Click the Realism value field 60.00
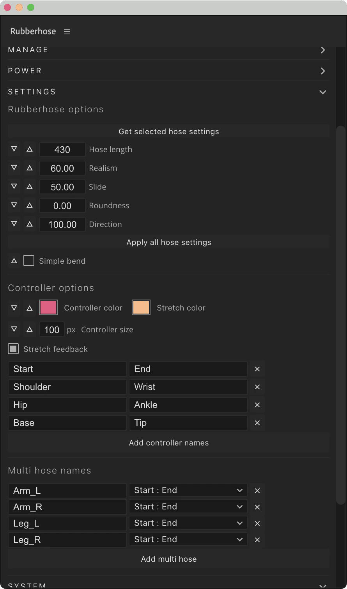 62,168
